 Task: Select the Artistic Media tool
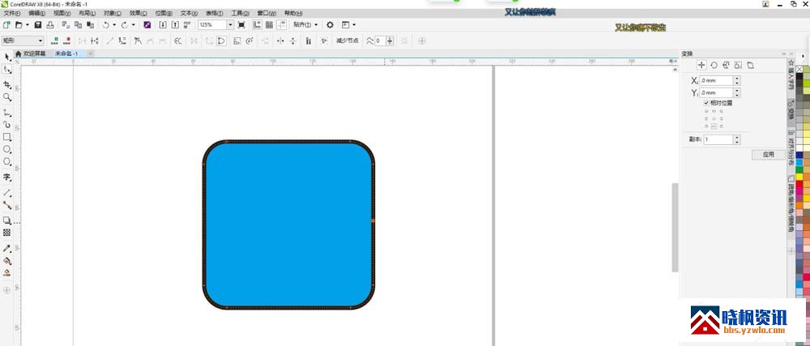pyautogui.click(x=6, y=125)
